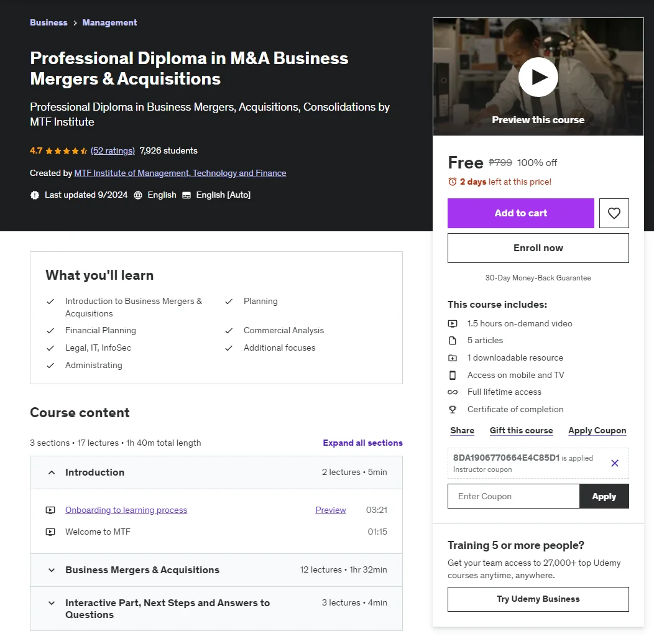Click the trophy certificate icon
This screenshot has height=636, width=654.
(x=452, y=410)
